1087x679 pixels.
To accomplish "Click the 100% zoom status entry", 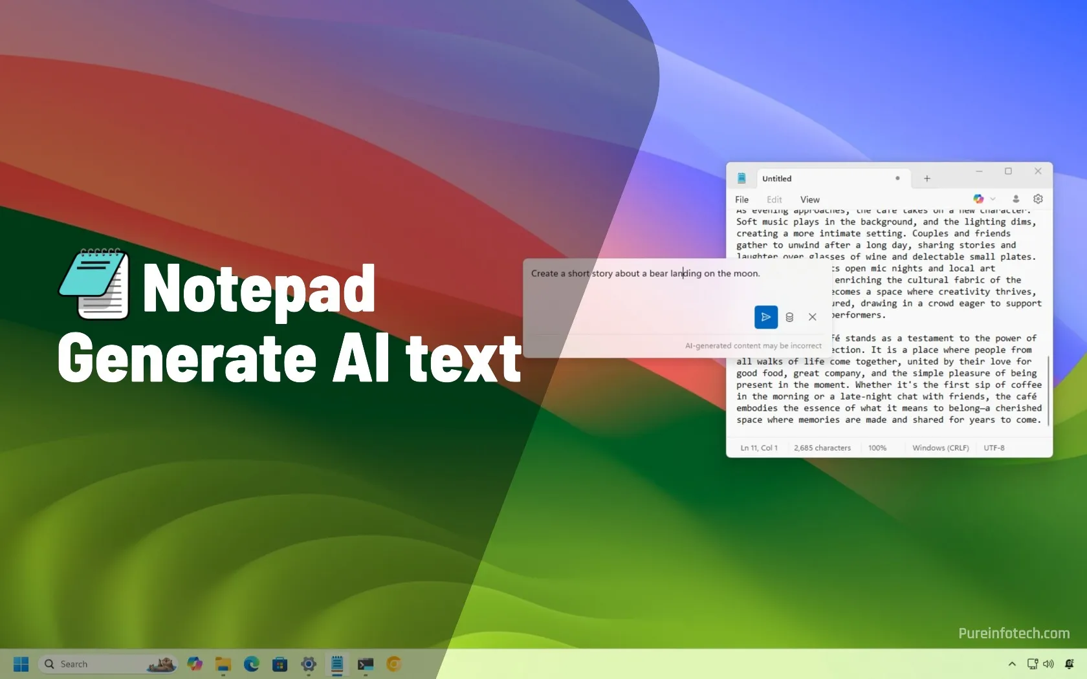I will click(877, 447).
